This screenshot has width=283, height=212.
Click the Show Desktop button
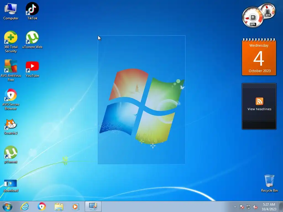coord(281,206)
